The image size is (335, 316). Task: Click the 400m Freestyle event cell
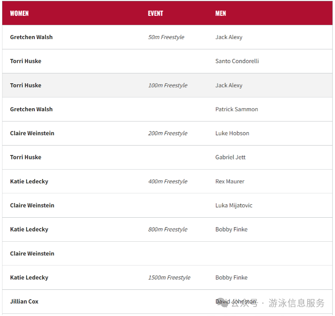(168, 182)
